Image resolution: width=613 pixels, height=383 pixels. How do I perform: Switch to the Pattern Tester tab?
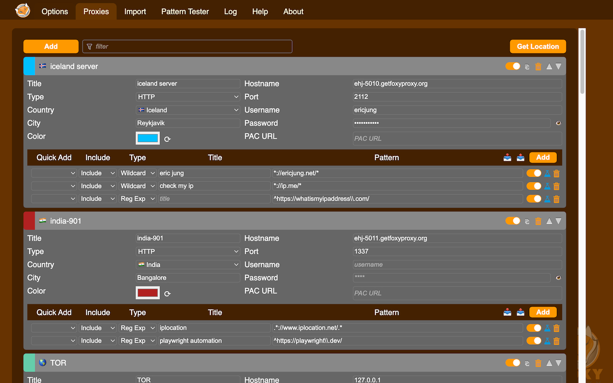pyautogui.click(x=185, y=11)
